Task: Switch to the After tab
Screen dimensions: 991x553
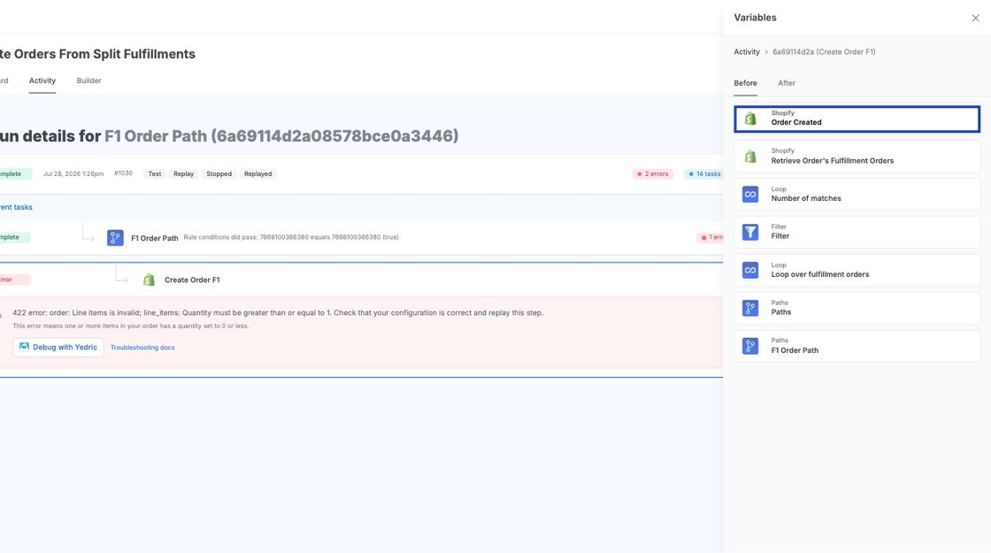Action: 787,83
